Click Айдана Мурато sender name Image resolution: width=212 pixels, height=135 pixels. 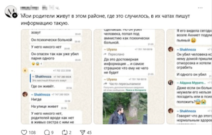[191, 83]
